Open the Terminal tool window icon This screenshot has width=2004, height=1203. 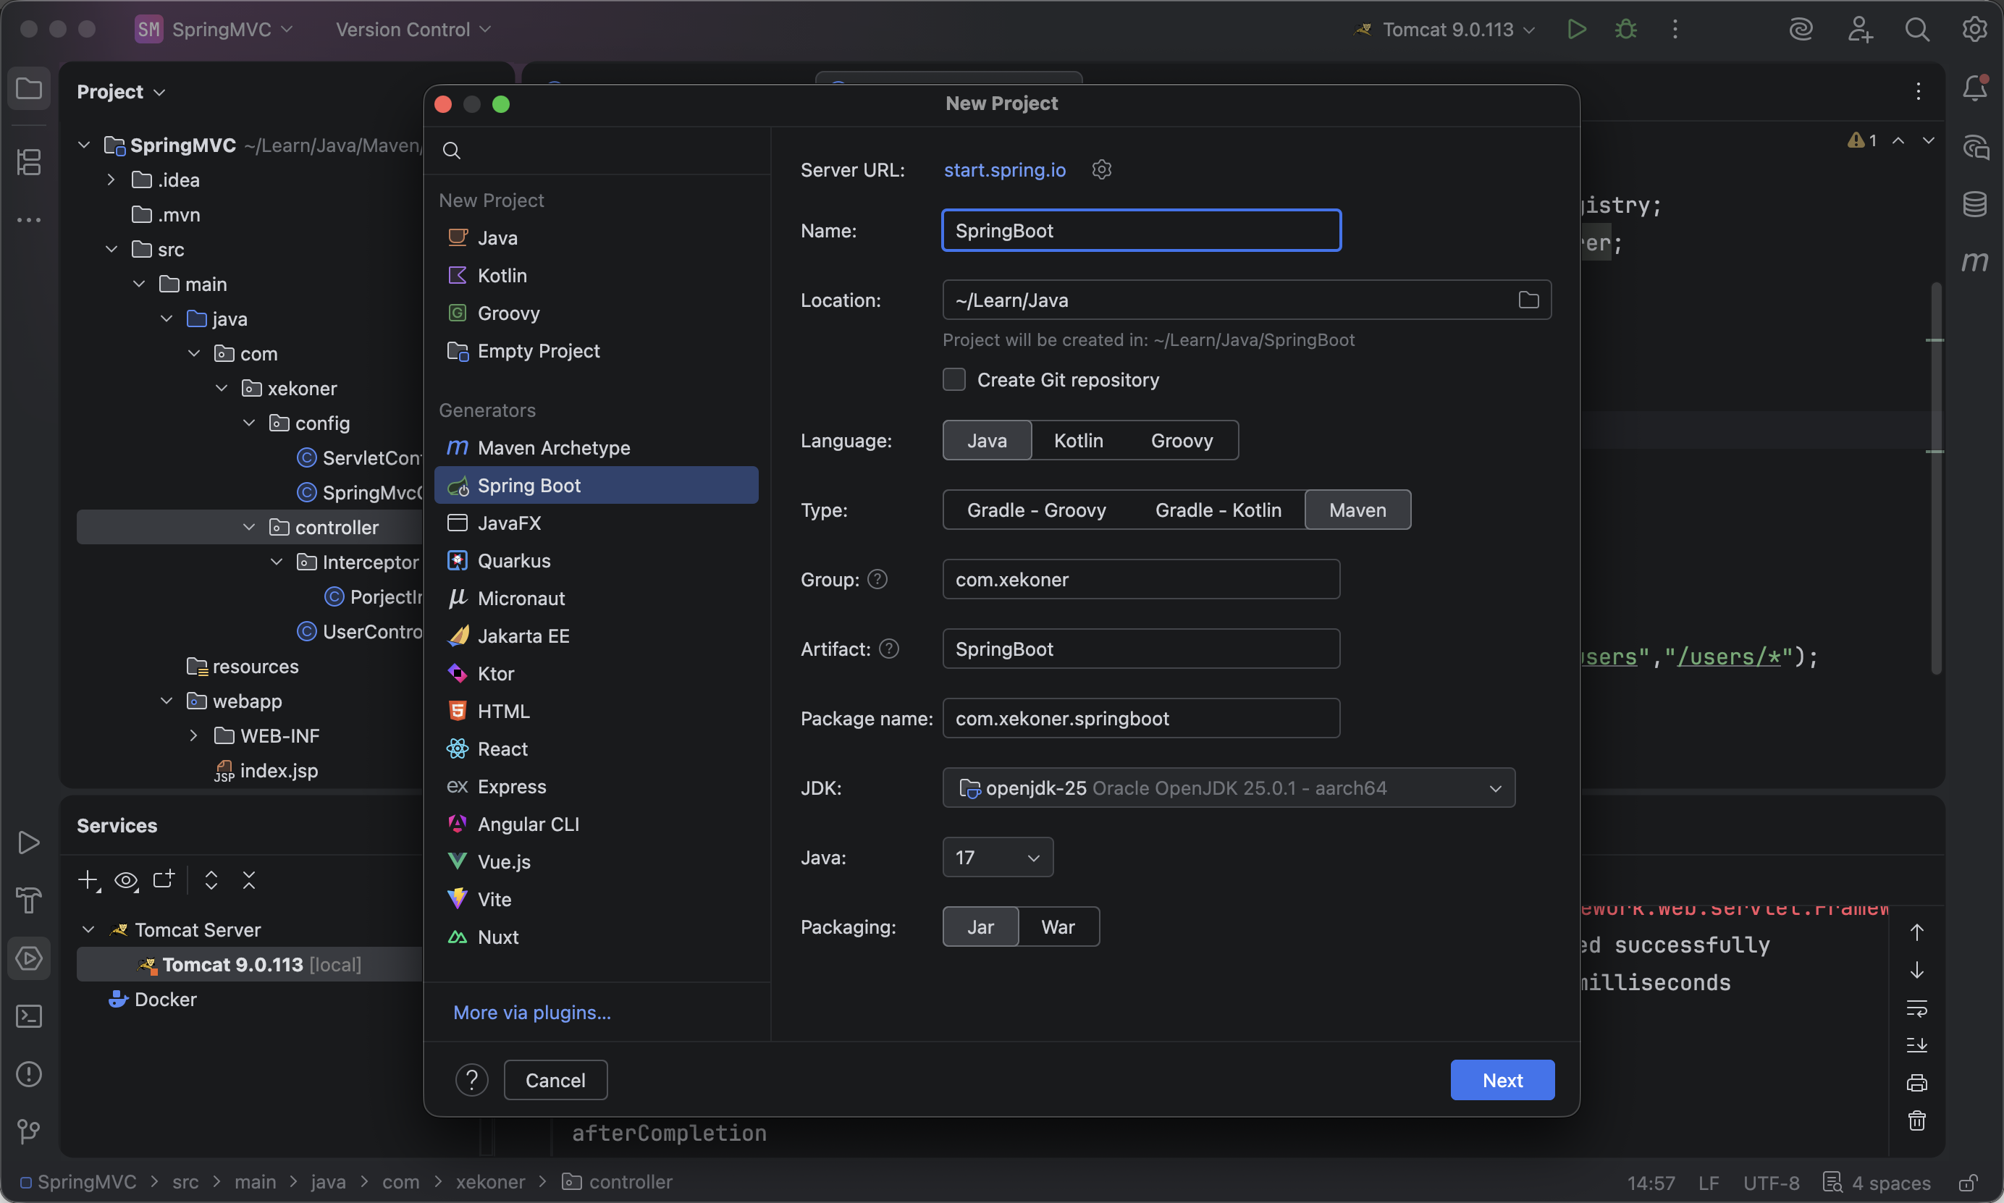tap(29, 1016)
